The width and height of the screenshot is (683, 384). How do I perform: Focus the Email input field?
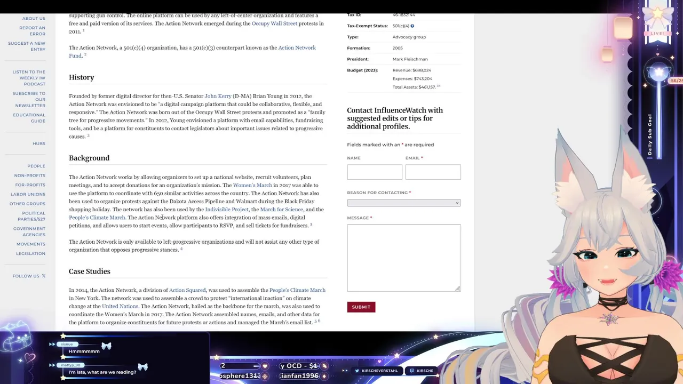pyautogui.click(x=433, y=172)
